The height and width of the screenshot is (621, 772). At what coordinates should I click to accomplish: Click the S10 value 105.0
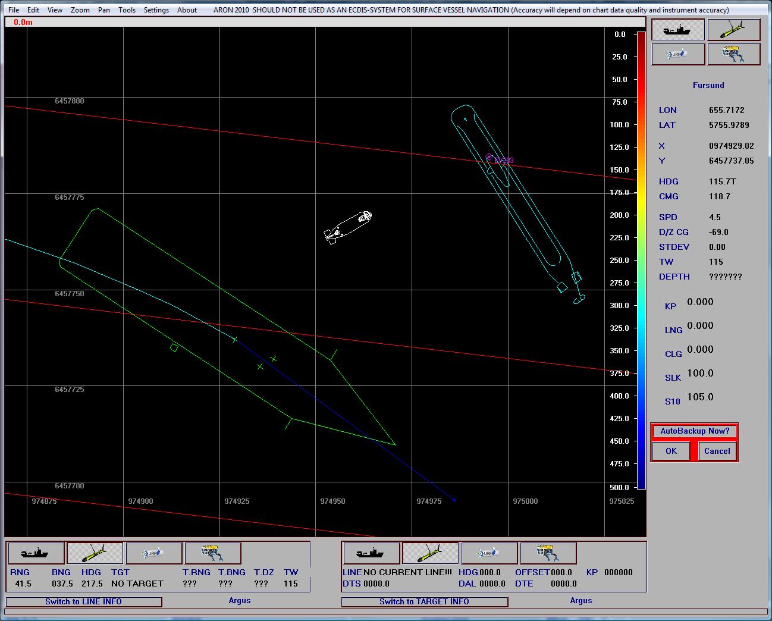[700, 397]
